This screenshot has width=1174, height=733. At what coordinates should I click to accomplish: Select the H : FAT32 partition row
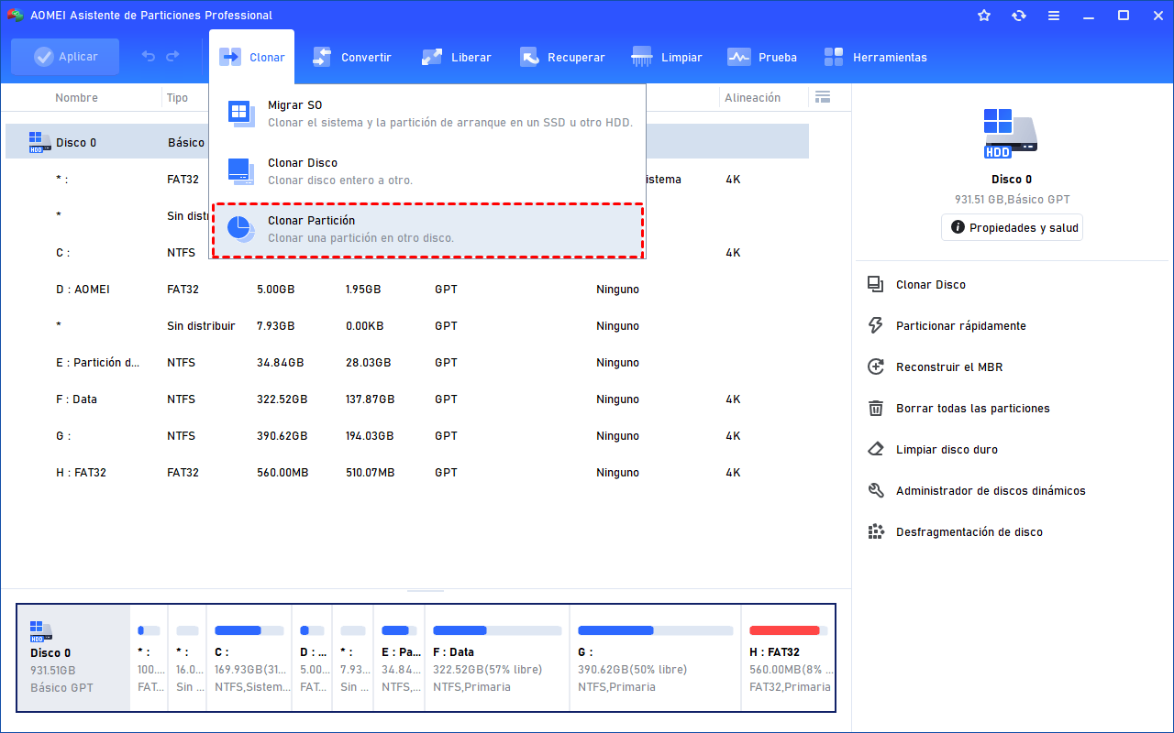407,473
